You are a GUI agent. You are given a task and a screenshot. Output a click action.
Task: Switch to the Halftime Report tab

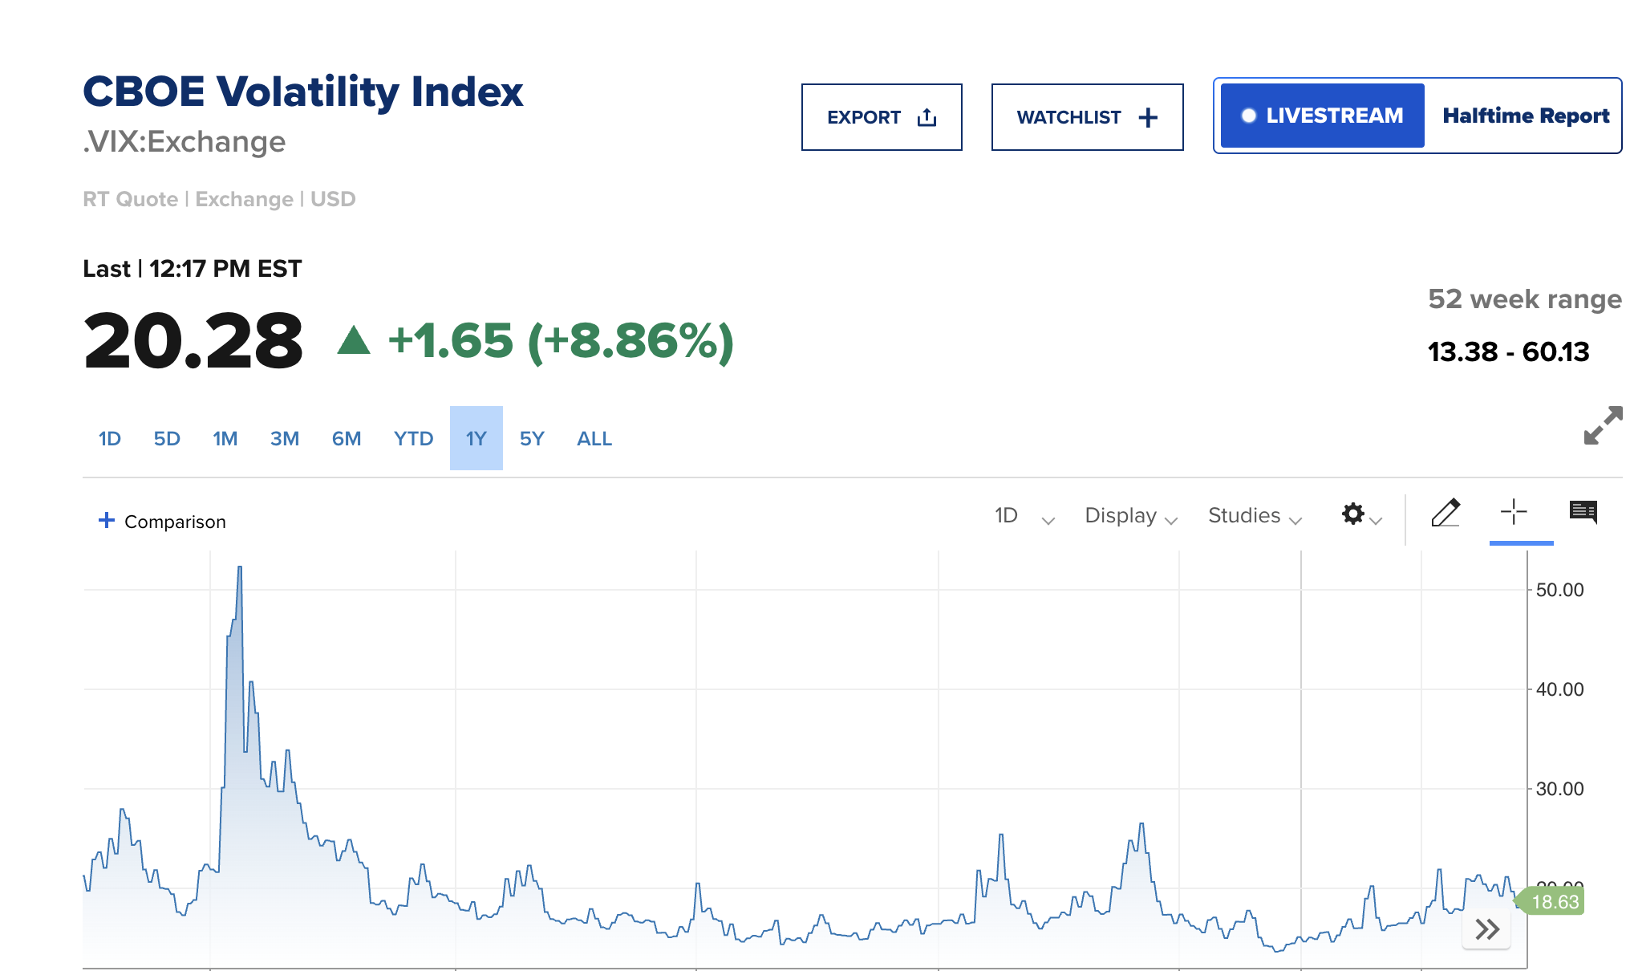(x=1526, y=115)
